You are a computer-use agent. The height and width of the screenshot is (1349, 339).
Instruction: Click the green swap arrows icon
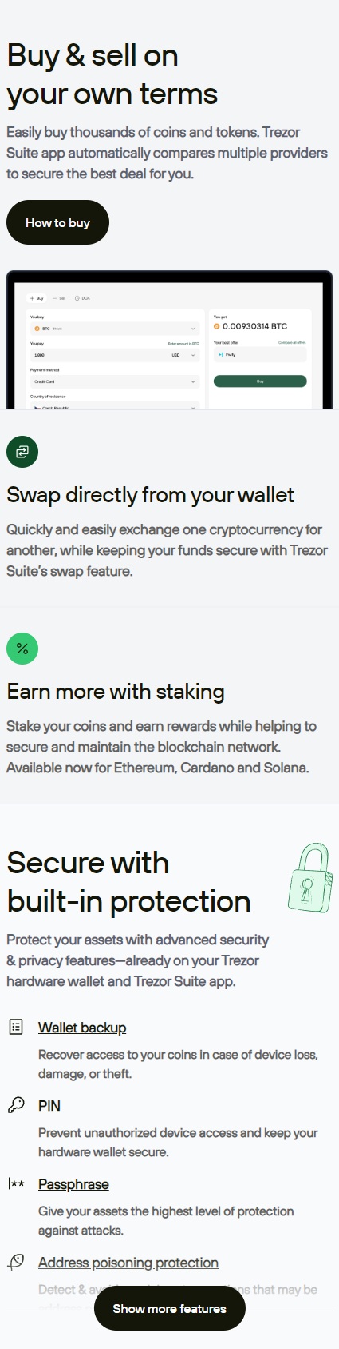coord(22,452)
